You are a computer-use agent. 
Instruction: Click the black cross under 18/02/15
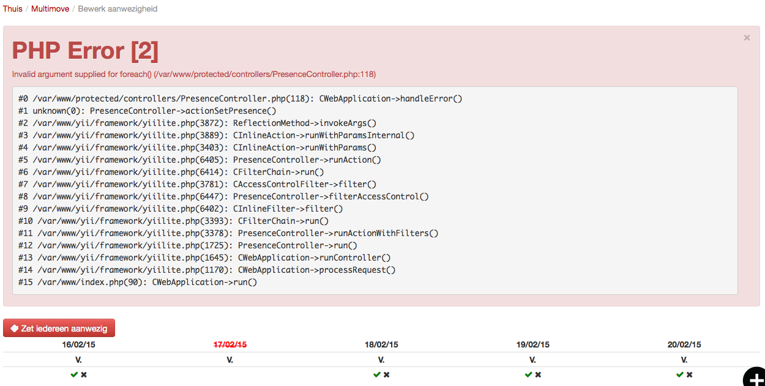386,374
